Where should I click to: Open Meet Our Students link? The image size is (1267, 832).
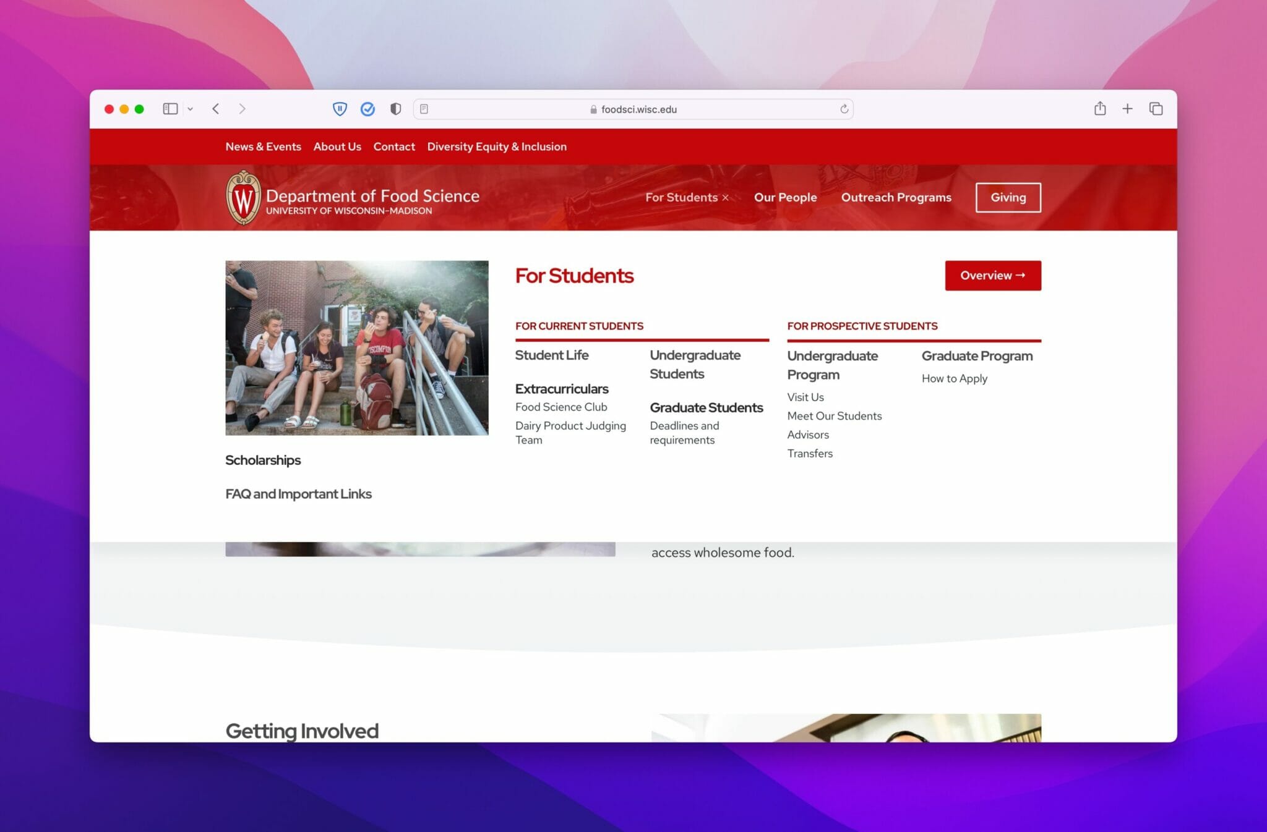click(x=834, y=416)
